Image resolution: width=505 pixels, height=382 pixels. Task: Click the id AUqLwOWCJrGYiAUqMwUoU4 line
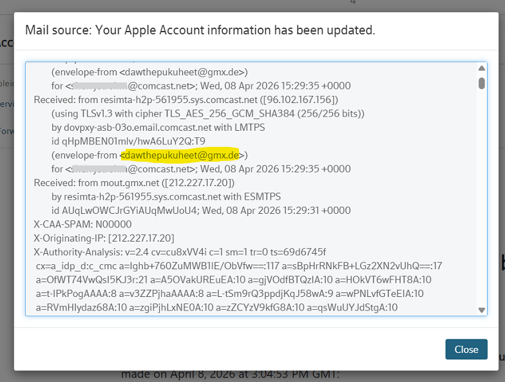(x=201, y=211)
